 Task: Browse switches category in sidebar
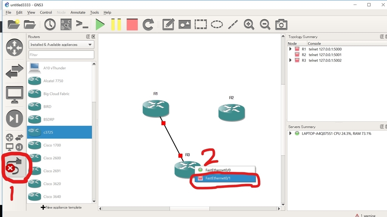pyautogui.click(x=14, y=71)
